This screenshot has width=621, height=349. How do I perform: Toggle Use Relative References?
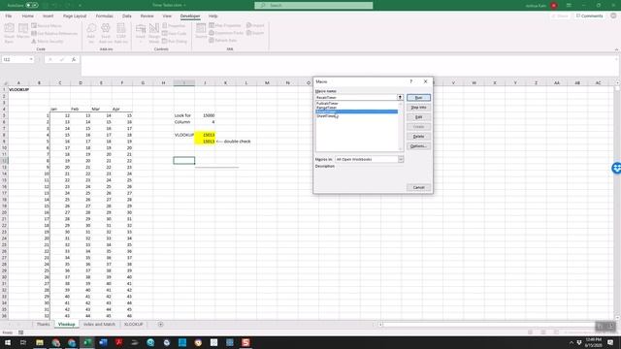(x=54, y=34)
